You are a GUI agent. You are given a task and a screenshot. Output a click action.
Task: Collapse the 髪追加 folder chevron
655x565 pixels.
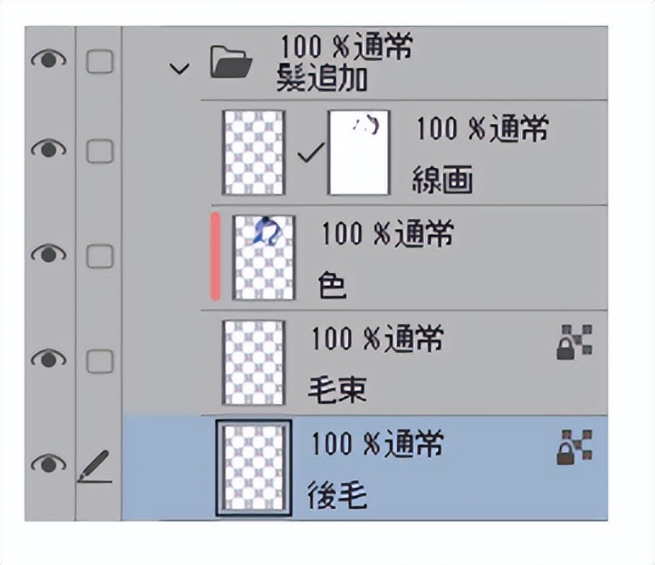coord(180,69)
